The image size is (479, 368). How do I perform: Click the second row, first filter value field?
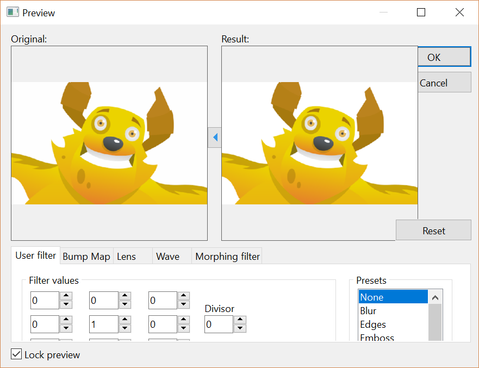pos(45,324)
